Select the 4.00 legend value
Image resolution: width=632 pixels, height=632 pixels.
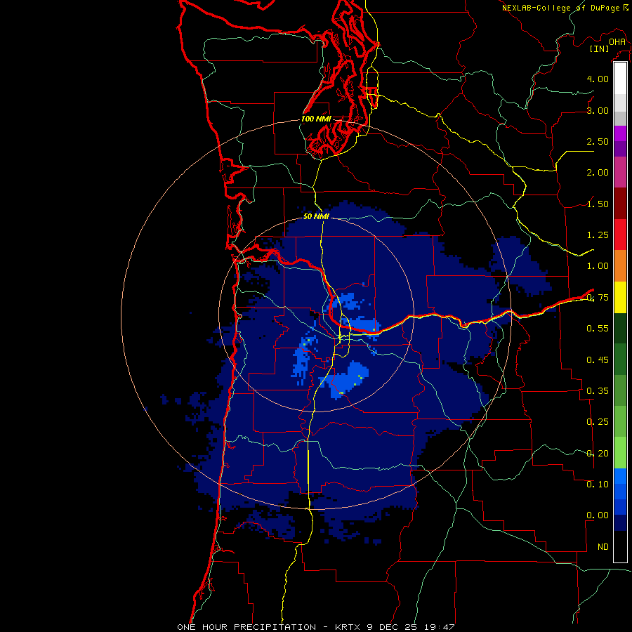pos(598,79)
